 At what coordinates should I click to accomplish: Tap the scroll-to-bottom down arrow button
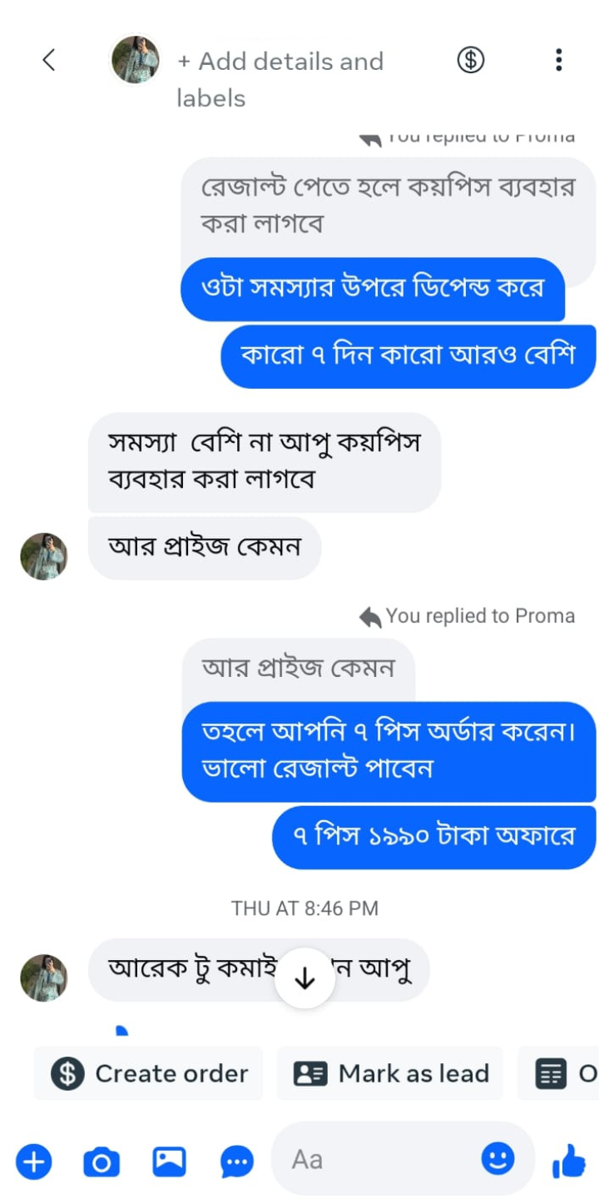(x=305, y=978)
